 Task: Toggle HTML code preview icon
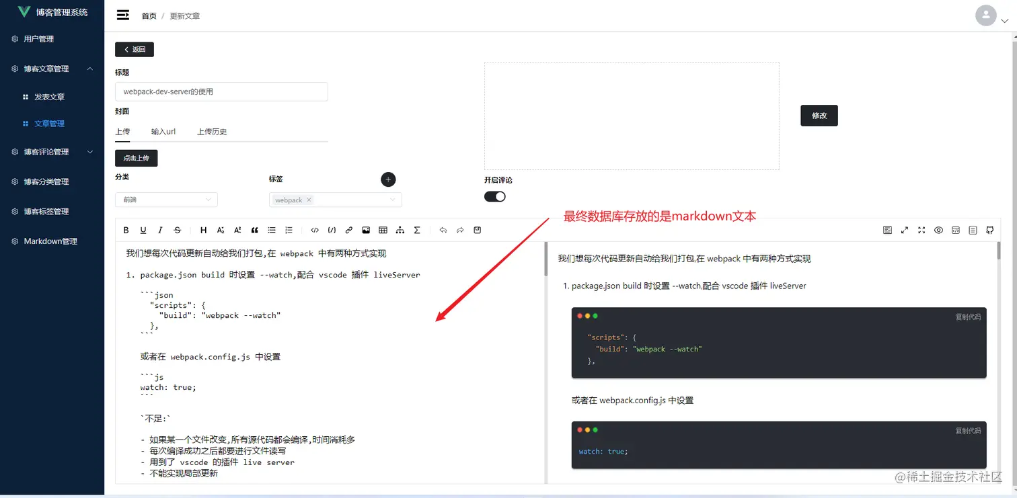pos(956,231)
